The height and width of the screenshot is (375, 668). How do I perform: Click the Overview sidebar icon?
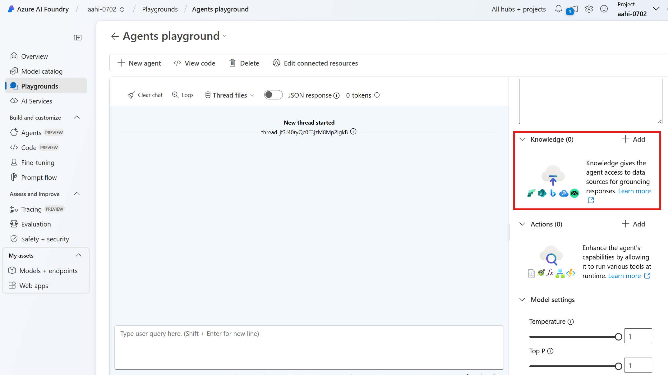point(14,56)
